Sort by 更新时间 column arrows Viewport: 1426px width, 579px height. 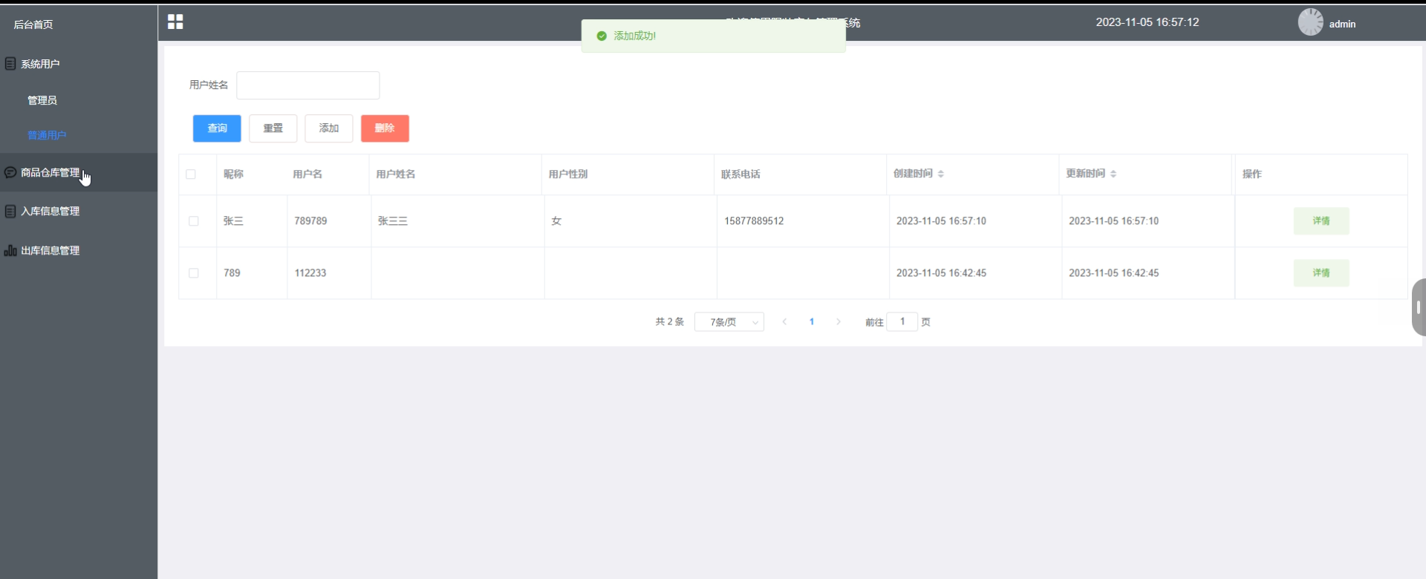point(1113,174)
